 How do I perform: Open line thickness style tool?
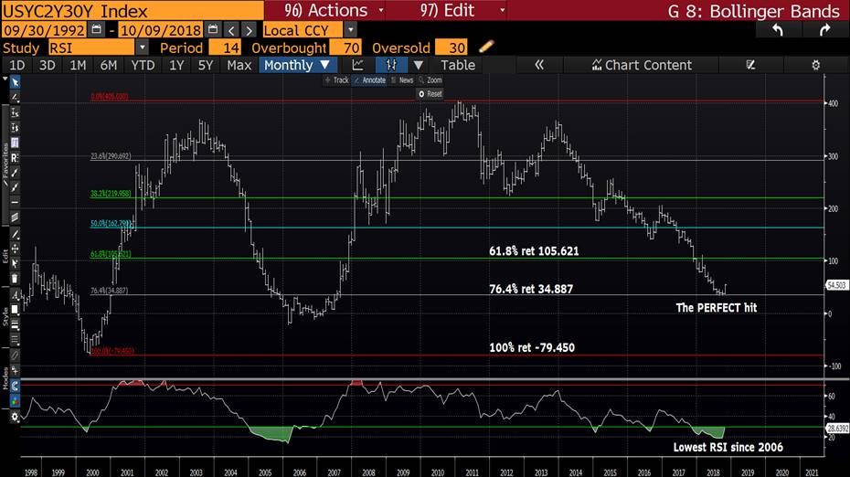(x=15, y=324)
